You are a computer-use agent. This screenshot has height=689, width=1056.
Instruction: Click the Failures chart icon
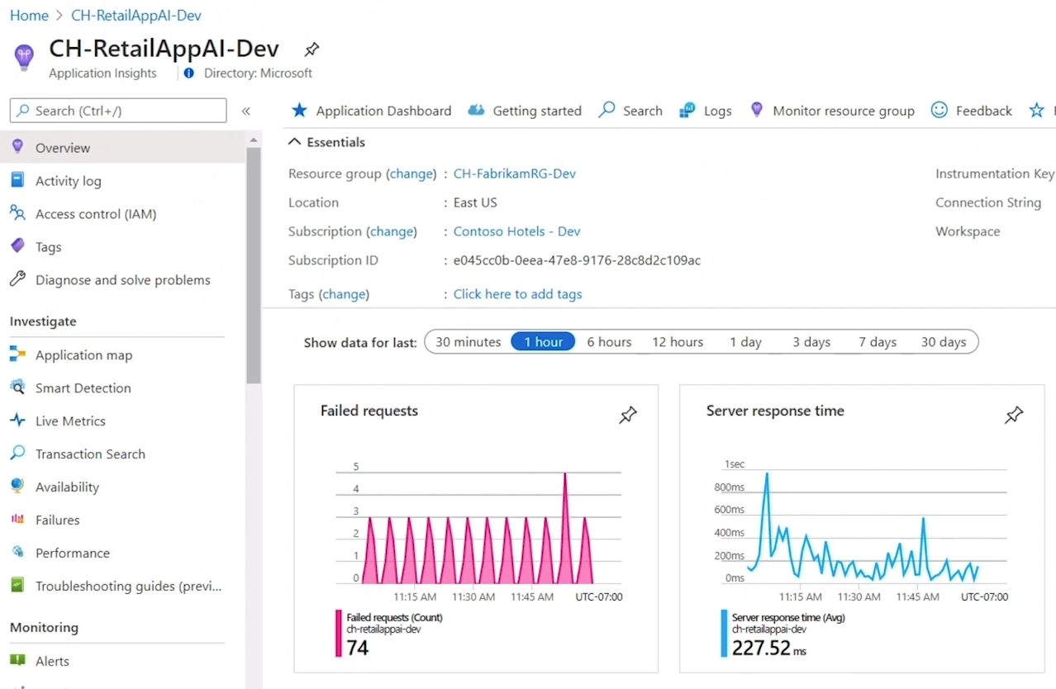tap(17, 520)
